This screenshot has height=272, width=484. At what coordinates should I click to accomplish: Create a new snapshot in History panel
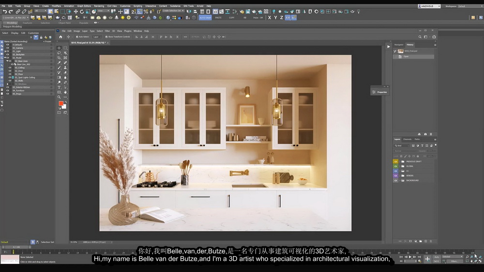click(x=425, y=134)
